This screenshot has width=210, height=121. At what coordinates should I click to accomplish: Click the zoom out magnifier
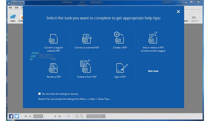click(82, 116)
